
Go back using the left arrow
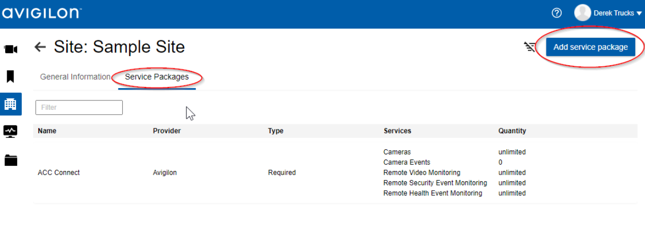(x=40, y=47)
